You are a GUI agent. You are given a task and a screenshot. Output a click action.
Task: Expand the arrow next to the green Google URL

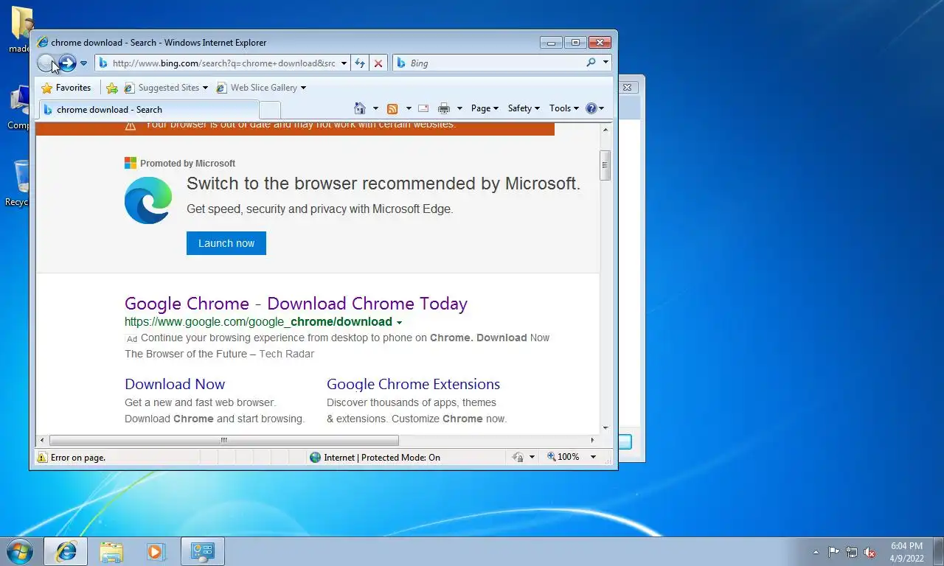point(399,323)
